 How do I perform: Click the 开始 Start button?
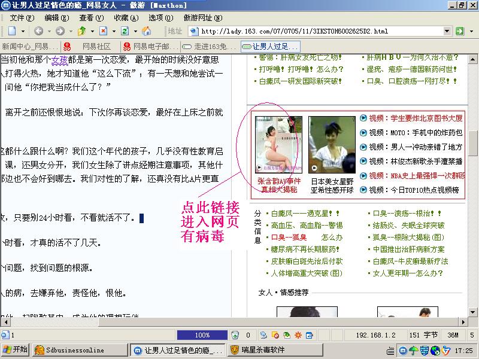[x=15, y=350]
